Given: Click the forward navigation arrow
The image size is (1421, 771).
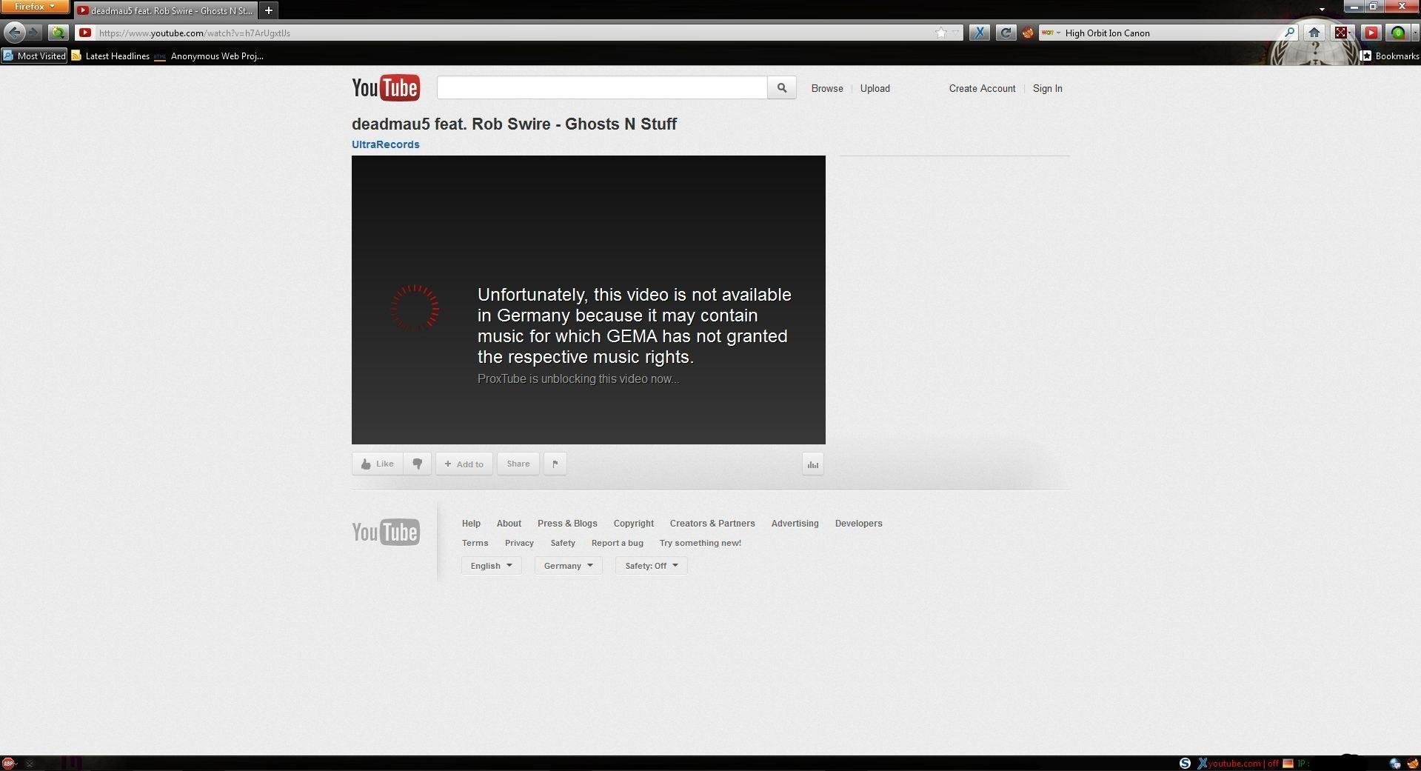Looking at the screenshot, I should [x=34, y=33].
